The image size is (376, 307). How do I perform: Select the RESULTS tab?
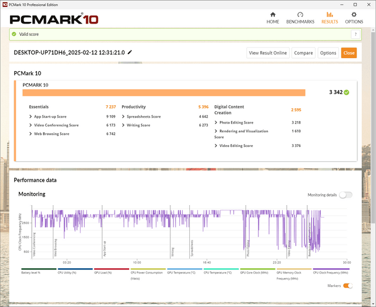tap(330, 18)
